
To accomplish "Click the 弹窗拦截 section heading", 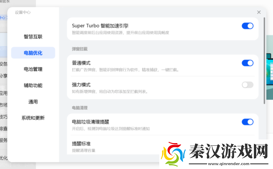I will click(x=80, y=49).
